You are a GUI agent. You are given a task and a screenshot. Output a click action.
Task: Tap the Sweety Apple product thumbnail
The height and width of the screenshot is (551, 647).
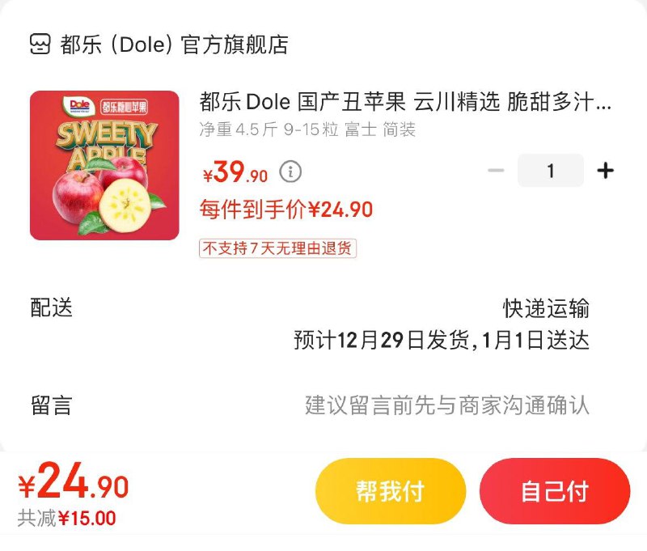coord(104,165)
